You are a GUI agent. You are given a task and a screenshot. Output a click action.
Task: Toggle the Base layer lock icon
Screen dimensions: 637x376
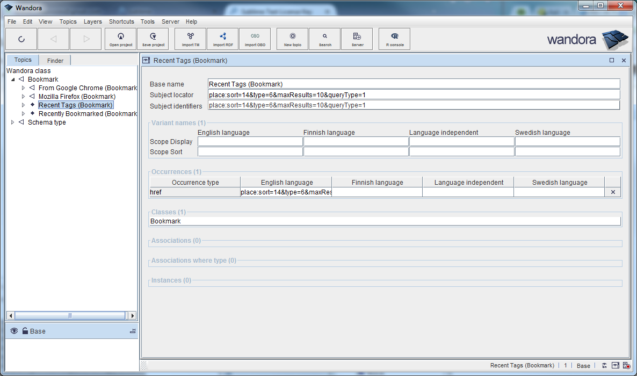(25, 331)
